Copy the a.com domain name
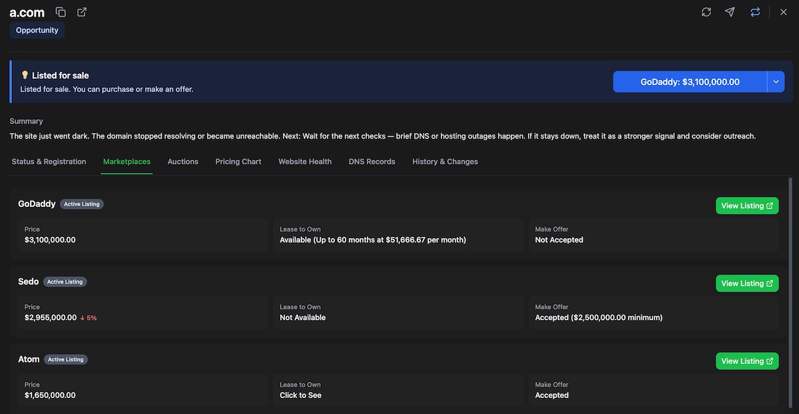The width and height of the screenshot is (799, 414). tap(61, 12)
